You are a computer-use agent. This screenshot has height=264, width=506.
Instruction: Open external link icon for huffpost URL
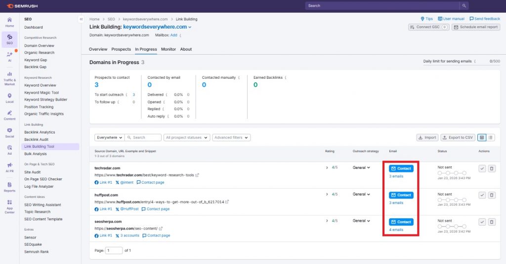[227, 202]
